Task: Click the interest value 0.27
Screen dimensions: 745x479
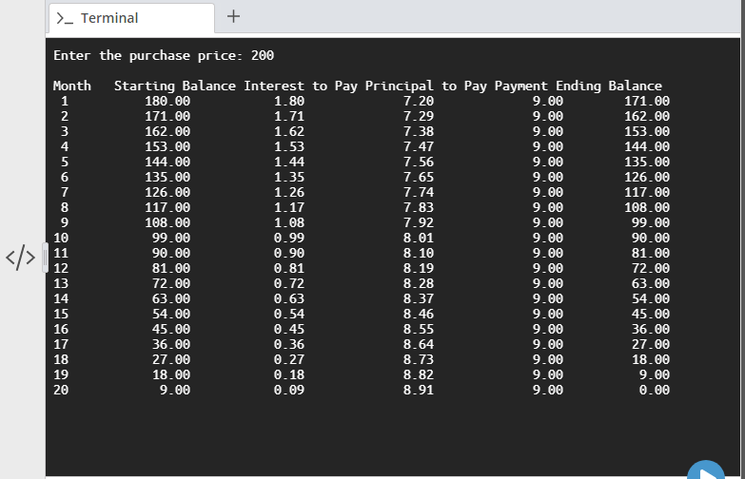Action: click(289, 359)
